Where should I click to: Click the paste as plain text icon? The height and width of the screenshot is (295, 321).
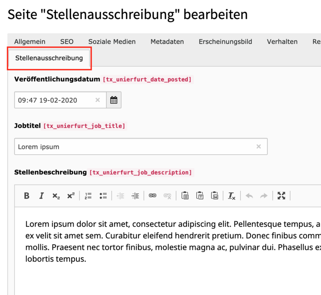pyautogui.click(x=200, y=196)
